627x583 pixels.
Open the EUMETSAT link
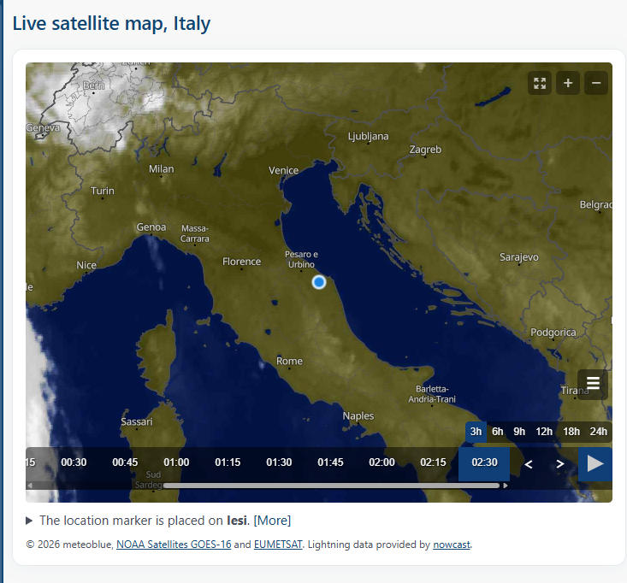pyautogui.click(x=278, y=545)
